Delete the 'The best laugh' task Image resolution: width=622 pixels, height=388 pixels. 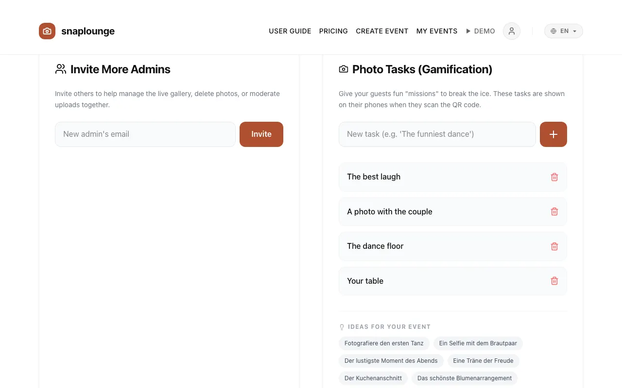point(554,177)
